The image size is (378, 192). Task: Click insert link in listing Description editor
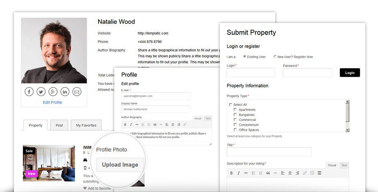point(305,173)
